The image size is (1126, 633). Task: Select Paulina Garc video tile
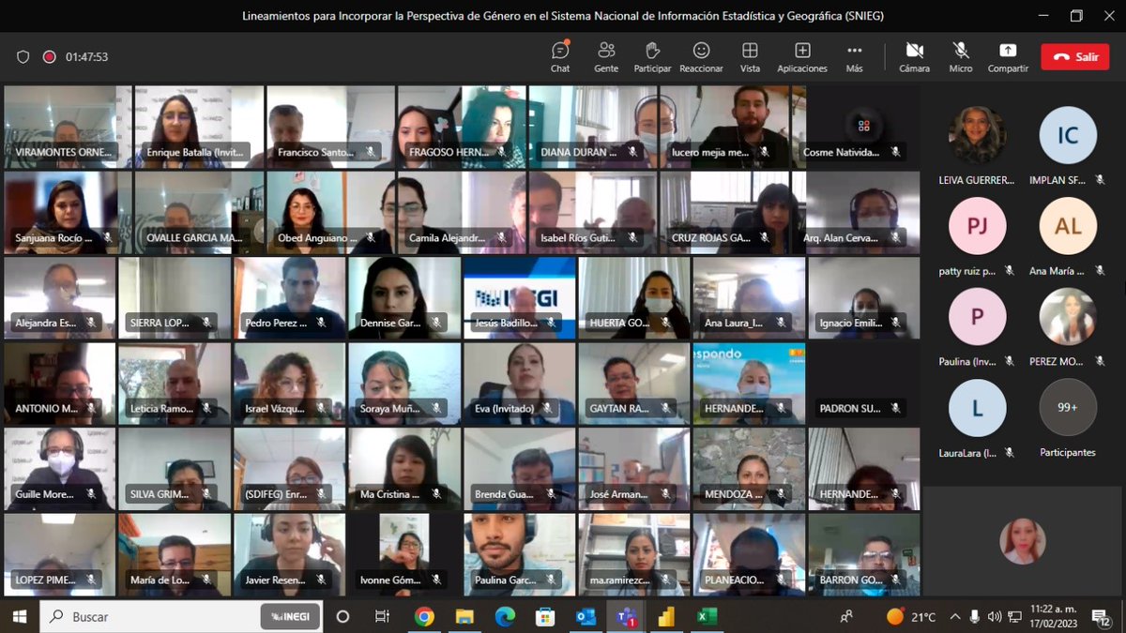(x=519, y=554)
